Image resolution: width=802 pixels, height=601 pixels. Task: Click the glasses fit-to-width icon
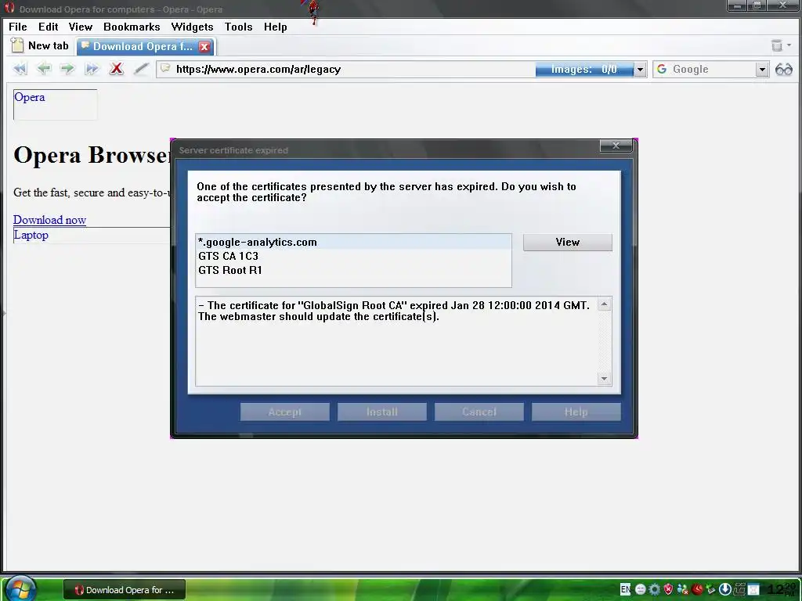point(783,69)
